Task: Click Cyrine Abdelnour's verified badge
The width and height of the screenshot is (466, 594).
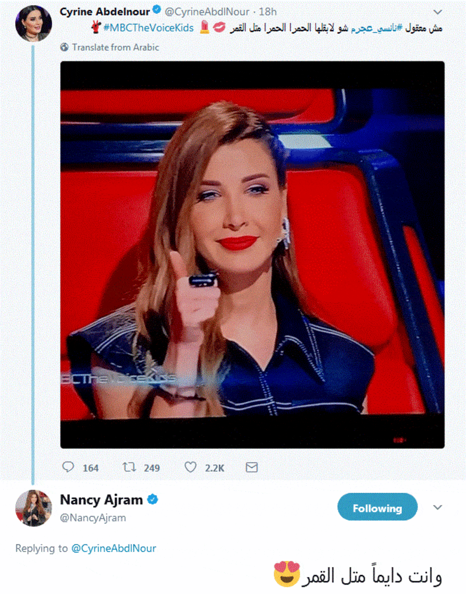Action: (156, 10)
